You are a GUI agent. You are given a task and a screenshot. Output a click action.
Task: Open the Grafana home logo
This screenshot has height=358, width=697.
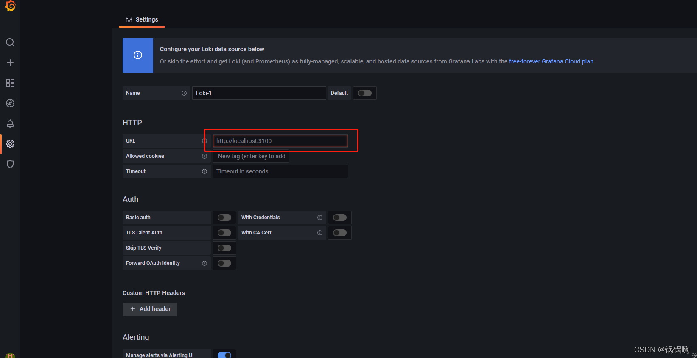tap(10, 6)
